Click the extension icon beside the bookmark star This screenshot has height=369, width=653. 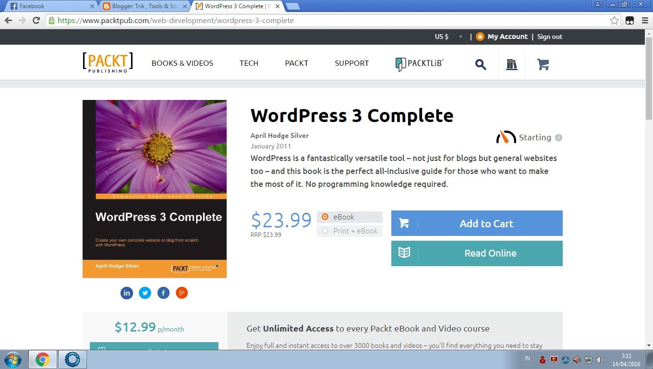tap(629, 20)
